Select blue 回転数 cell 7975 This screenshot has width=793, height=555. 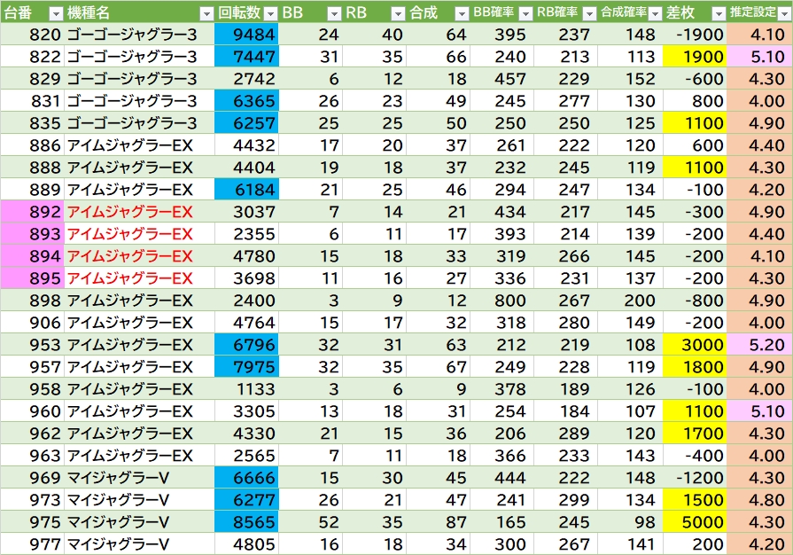(x=246, y=367)
